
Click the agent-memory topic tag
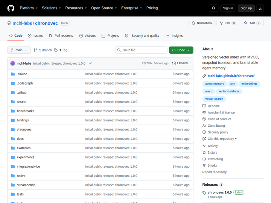pyautogui.click(x=215, y=84)
